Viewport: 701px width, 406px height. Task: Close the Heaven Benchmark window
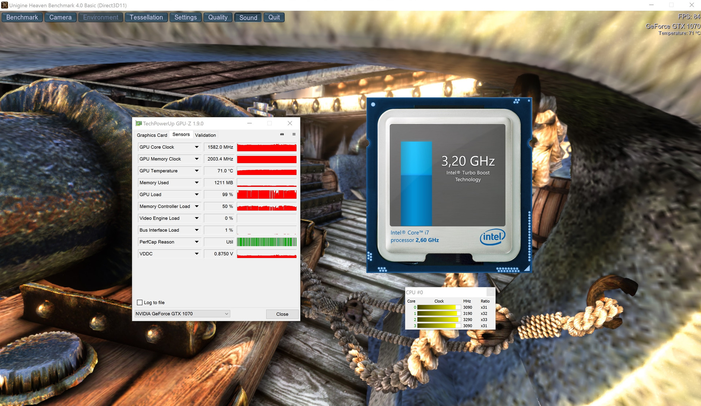(x=692, y=5)
